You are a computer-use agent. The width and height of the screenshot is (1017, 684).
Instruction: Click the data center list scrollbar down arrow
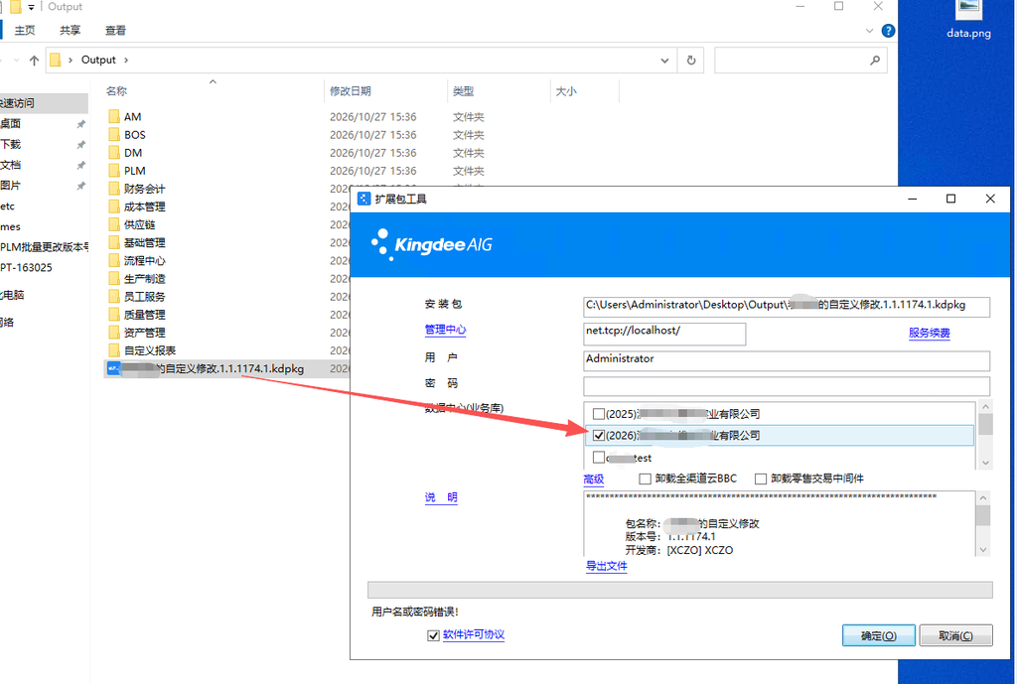(986, 463)
